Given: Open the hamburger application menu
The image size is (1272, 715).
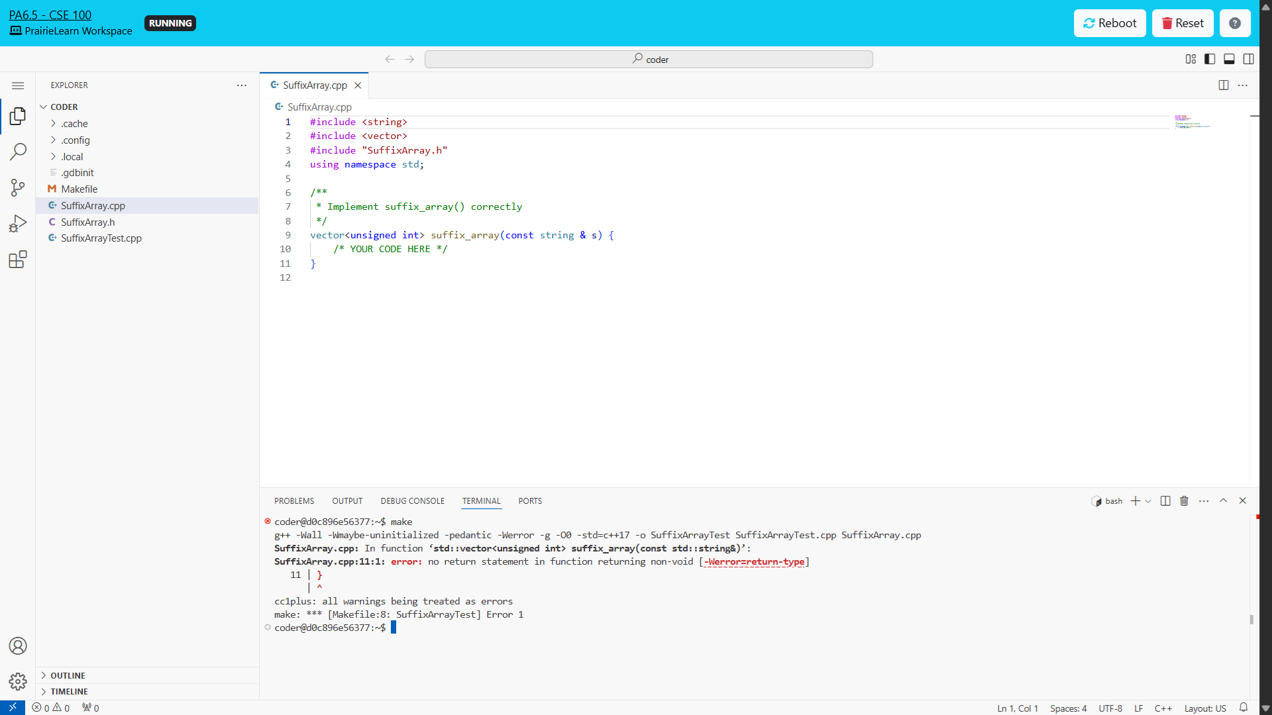Looking at the screenshot, I should [18, 85].
